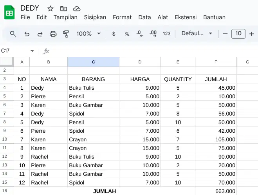
Task: Open the Ekstensi menu
Action: [186, 17]
